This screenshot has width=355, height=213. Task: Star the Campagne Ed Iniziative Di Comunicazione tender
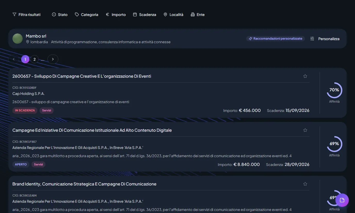(305, 130)
